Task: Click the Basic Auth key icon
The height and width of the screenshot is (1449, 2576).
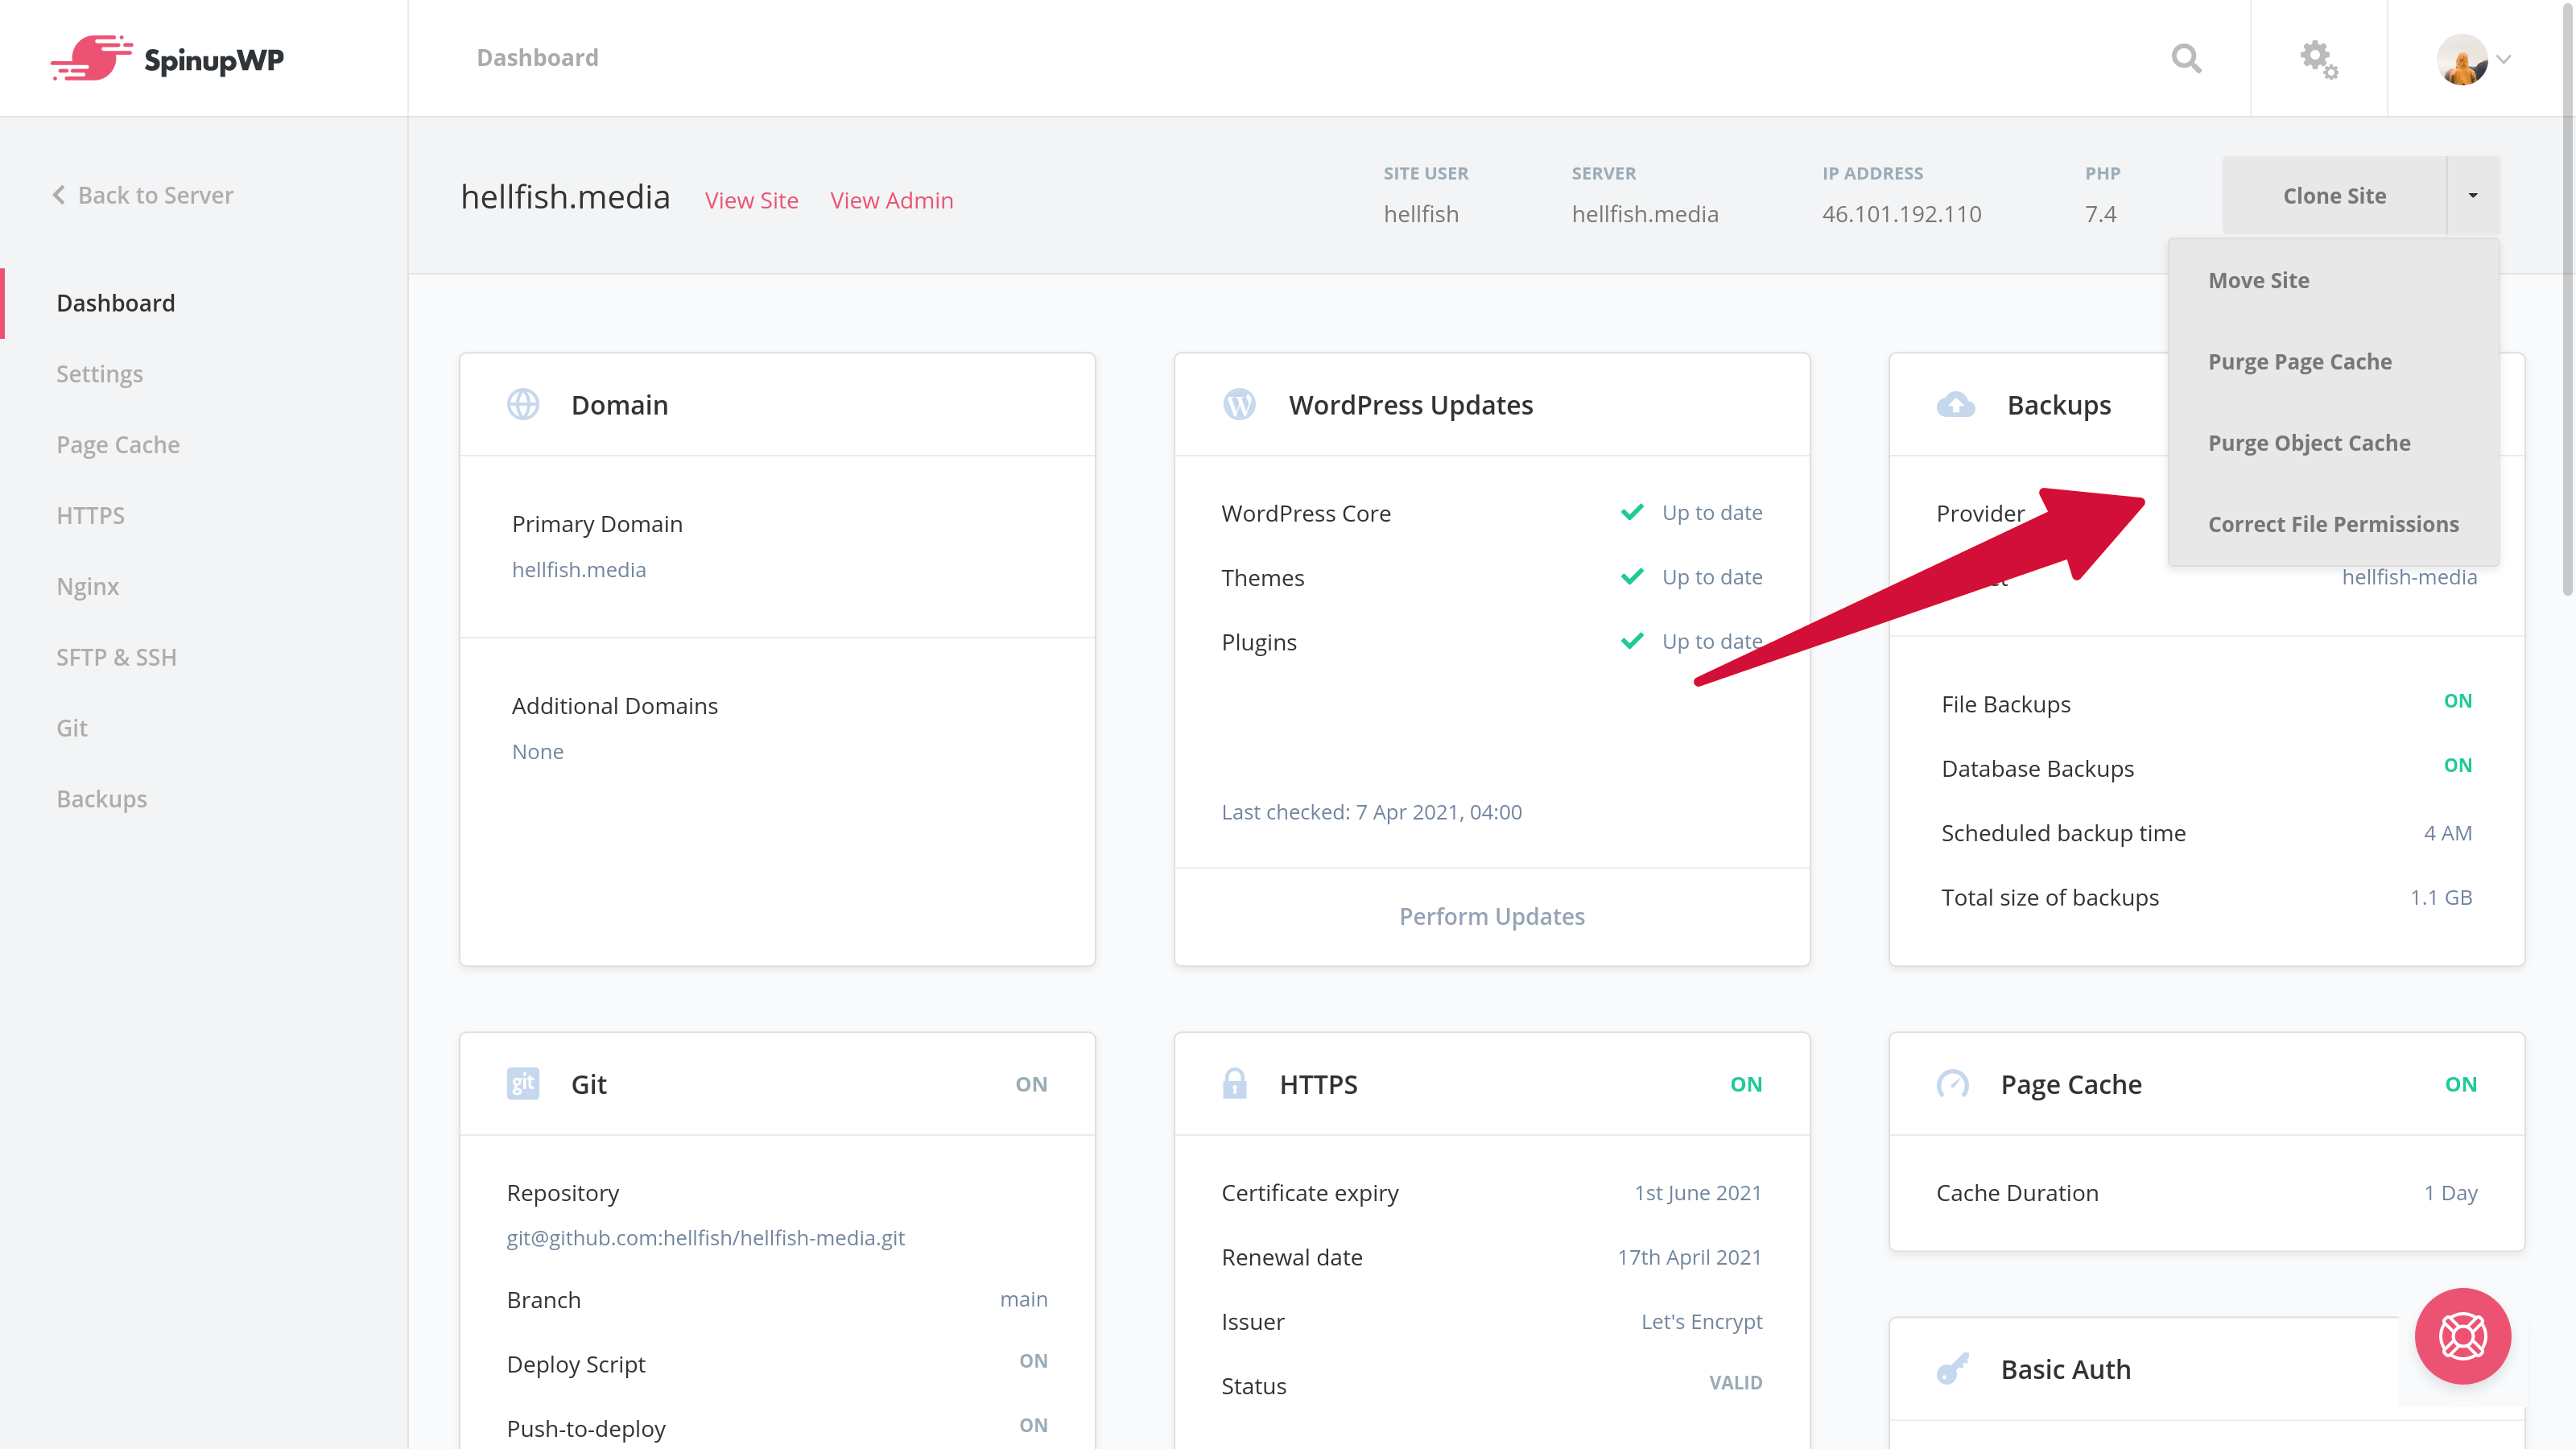Action: coord(1953,1368)
